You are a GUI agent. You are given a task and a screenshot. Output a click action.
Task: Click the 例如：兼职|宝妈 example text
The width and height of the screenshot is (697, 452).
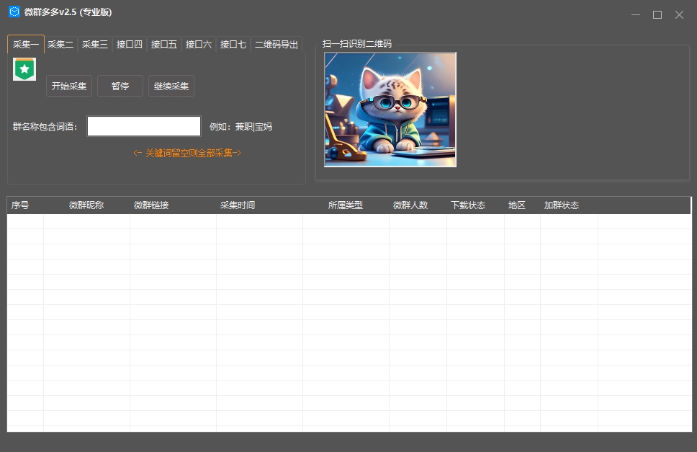240,127
